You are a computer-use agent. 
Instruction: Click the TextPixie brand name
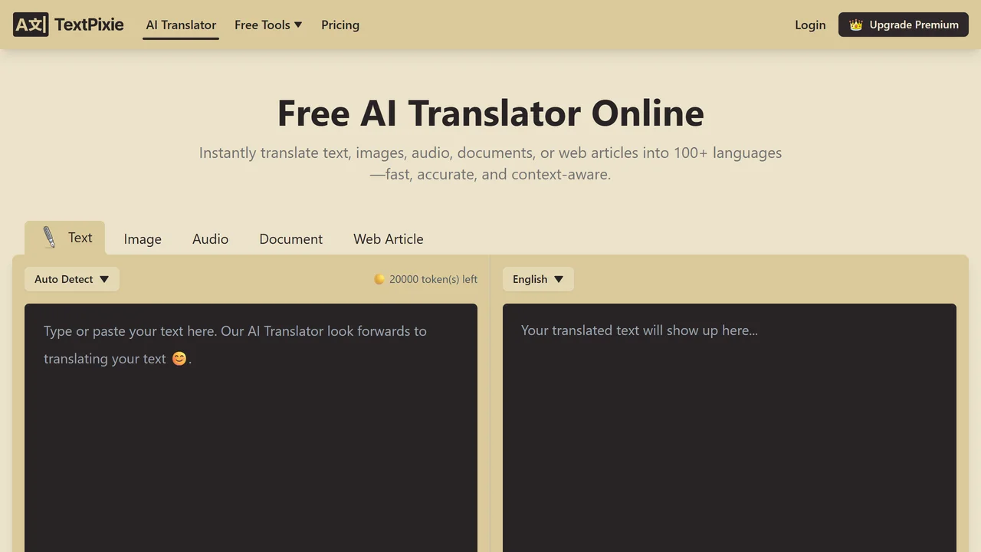pyautogui.click(x=89, y=25)
